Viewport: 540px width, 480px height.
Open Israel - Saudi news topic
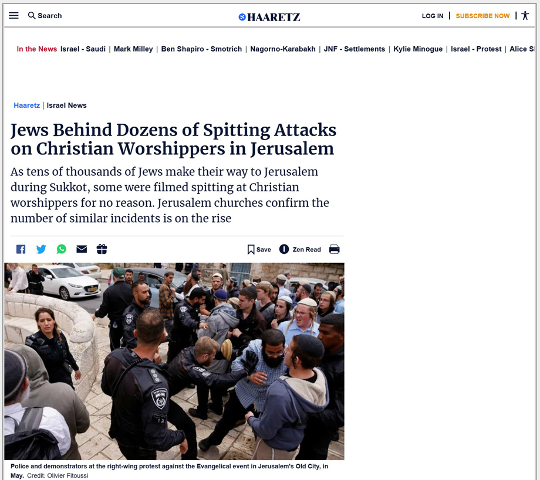(x=83, y=49)
